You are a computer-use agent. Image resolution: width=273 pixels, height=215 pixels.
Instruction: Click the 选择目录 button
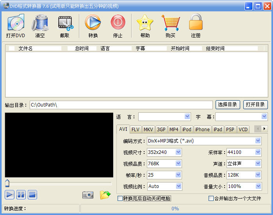click(228, 105)
